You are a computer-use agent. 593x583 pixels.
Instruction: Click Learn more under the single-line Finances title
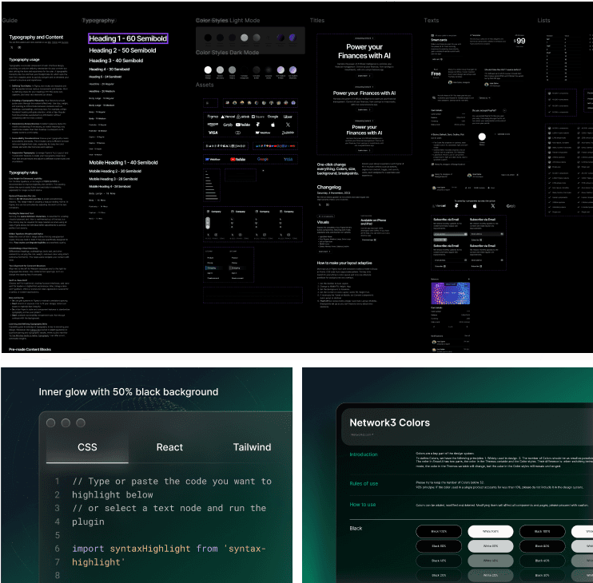[x=364, y=109]
